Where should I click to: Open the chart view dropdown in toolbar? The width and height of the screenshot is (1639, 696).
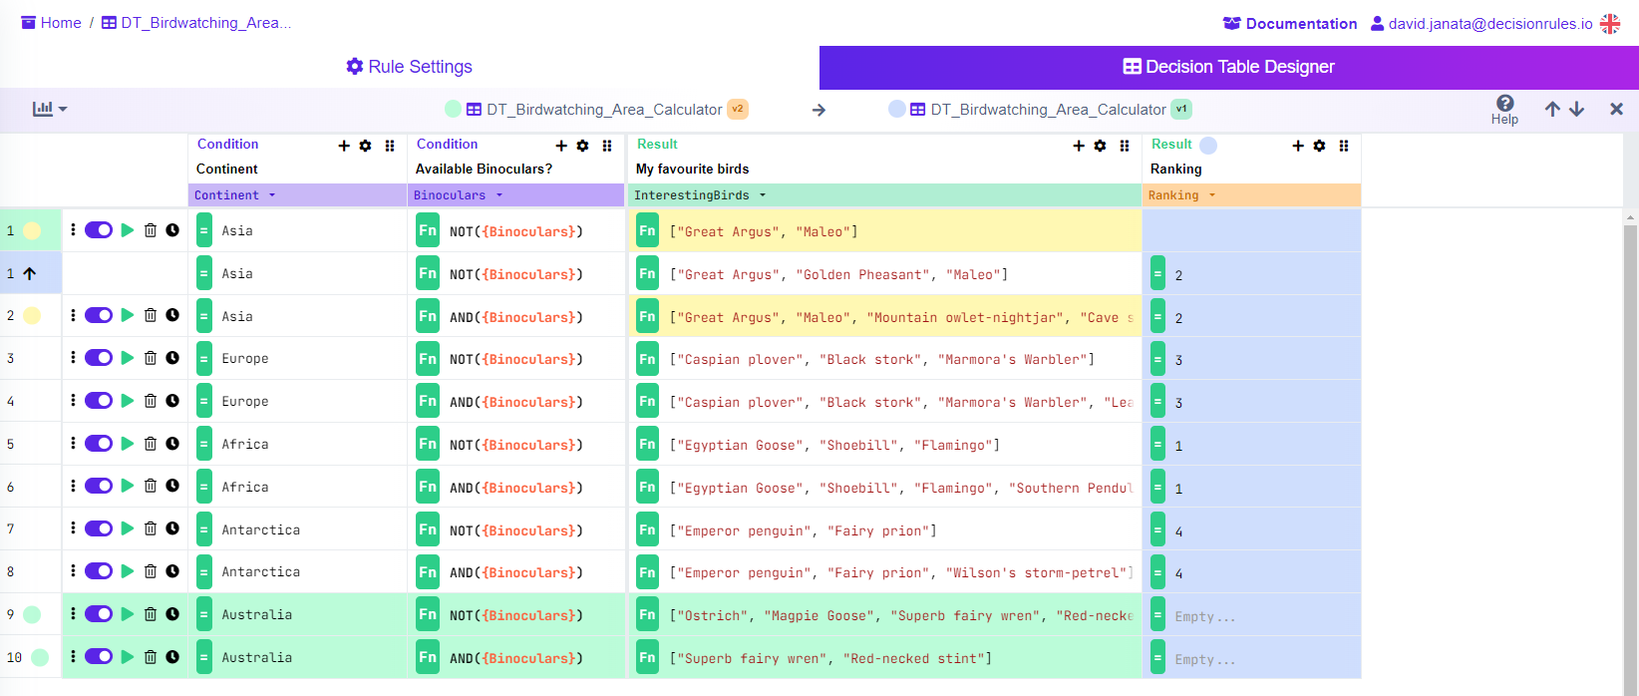click(x=49, y=109)
